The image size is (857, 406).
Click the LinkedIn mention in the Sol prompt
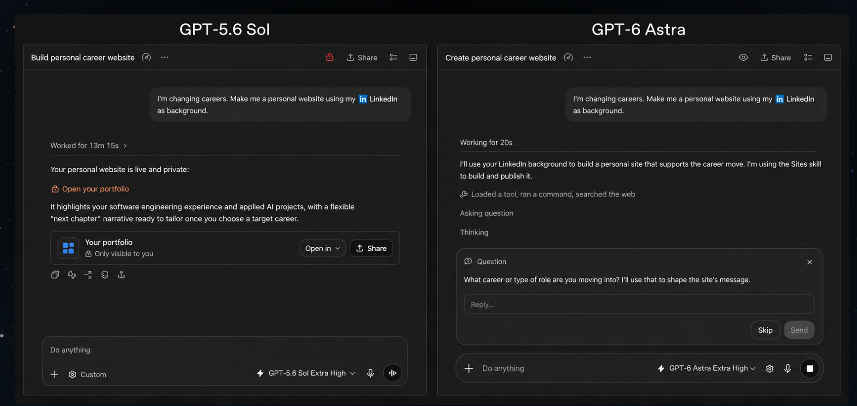(x=378, y=99)
